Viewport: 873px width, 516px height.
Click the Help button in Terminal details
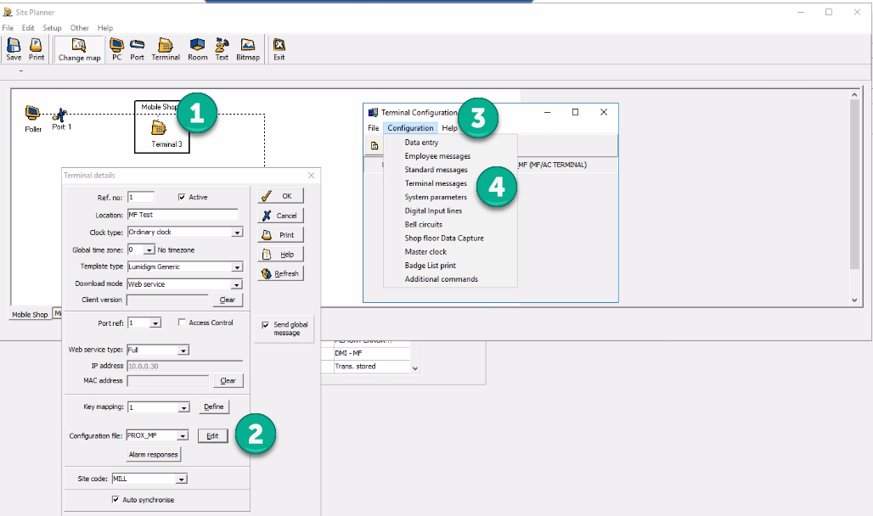(x=280, y=255)
